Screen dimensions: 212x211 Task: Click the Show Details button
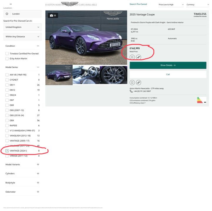point(168,65)
